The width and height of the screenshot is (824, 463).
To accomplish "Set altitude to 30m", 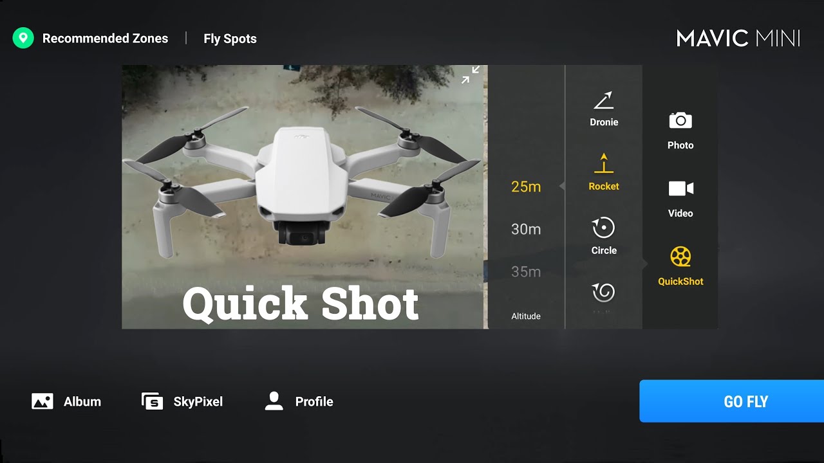I will 526,229.
